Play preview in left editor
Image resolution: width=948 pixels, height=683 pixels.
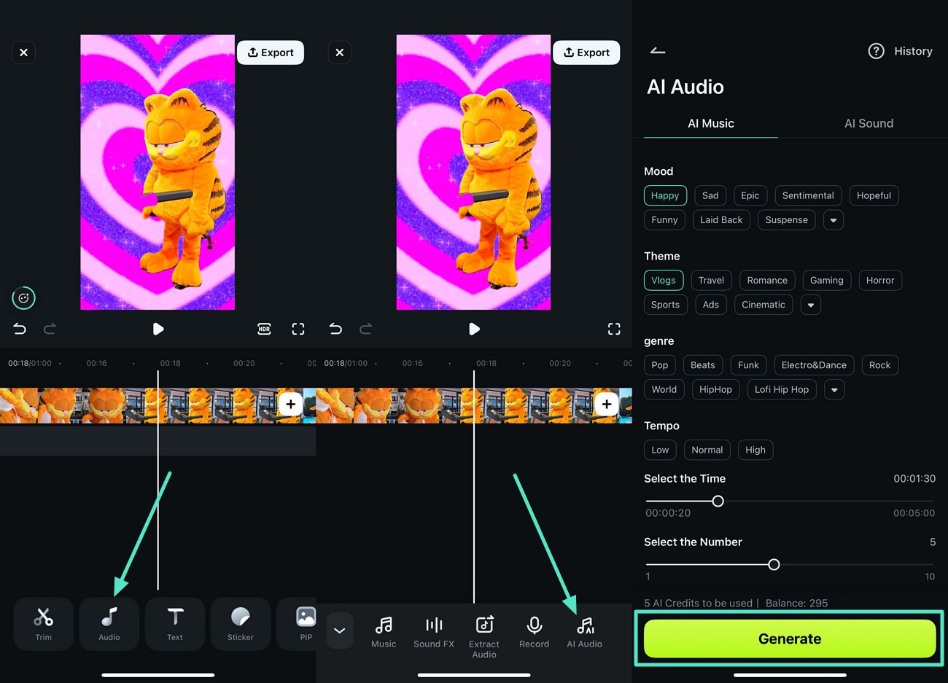(x=158, y=329)
